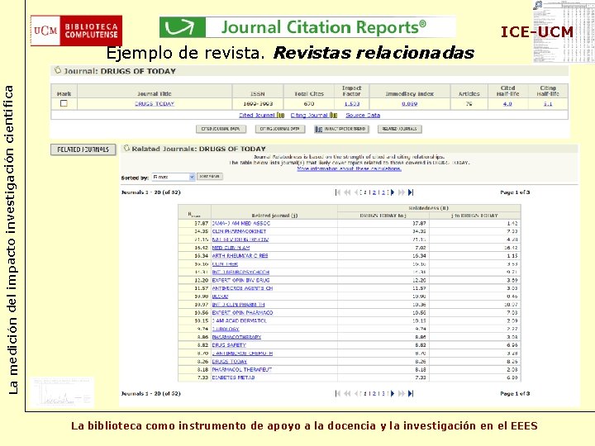Click the large Related Journals button beside the Related Journals heading
This screenshot has width=595, height=446.
click(x=83, y=149)
